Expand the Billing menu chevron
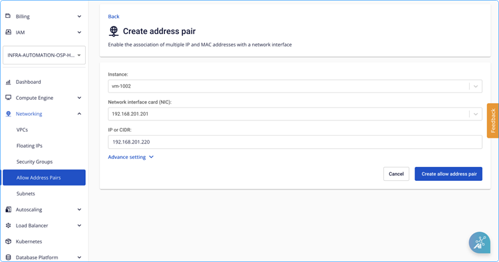This screenshot has height=262, width=499. coord(79,16)
